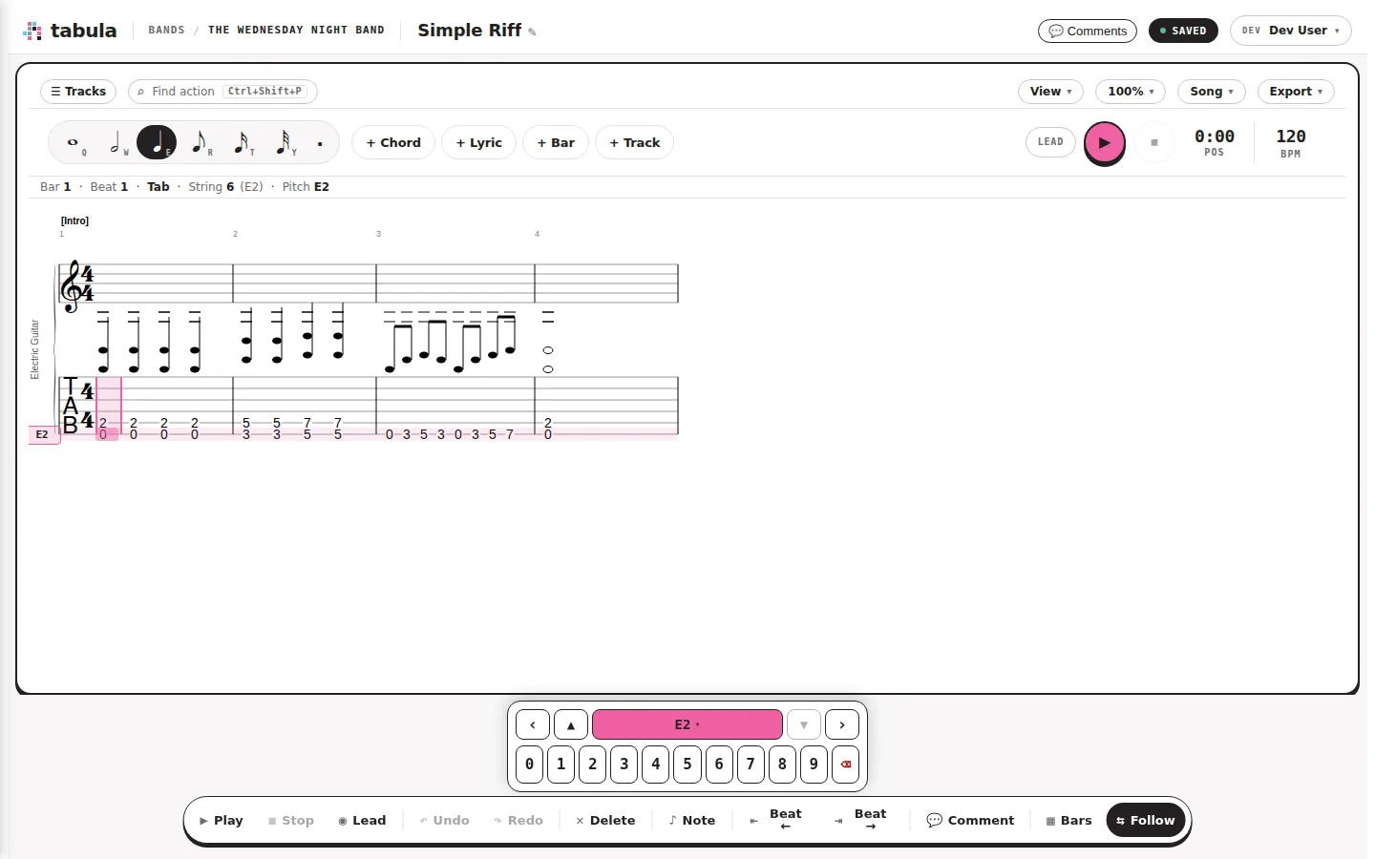Click the pink play button
This screenshot has height=859, width=1375.
(1105, 143)
